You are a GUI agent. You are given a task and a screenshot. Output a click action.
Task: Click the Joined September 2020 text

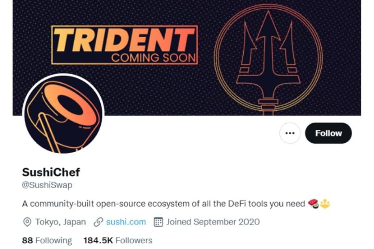point(213,222)
